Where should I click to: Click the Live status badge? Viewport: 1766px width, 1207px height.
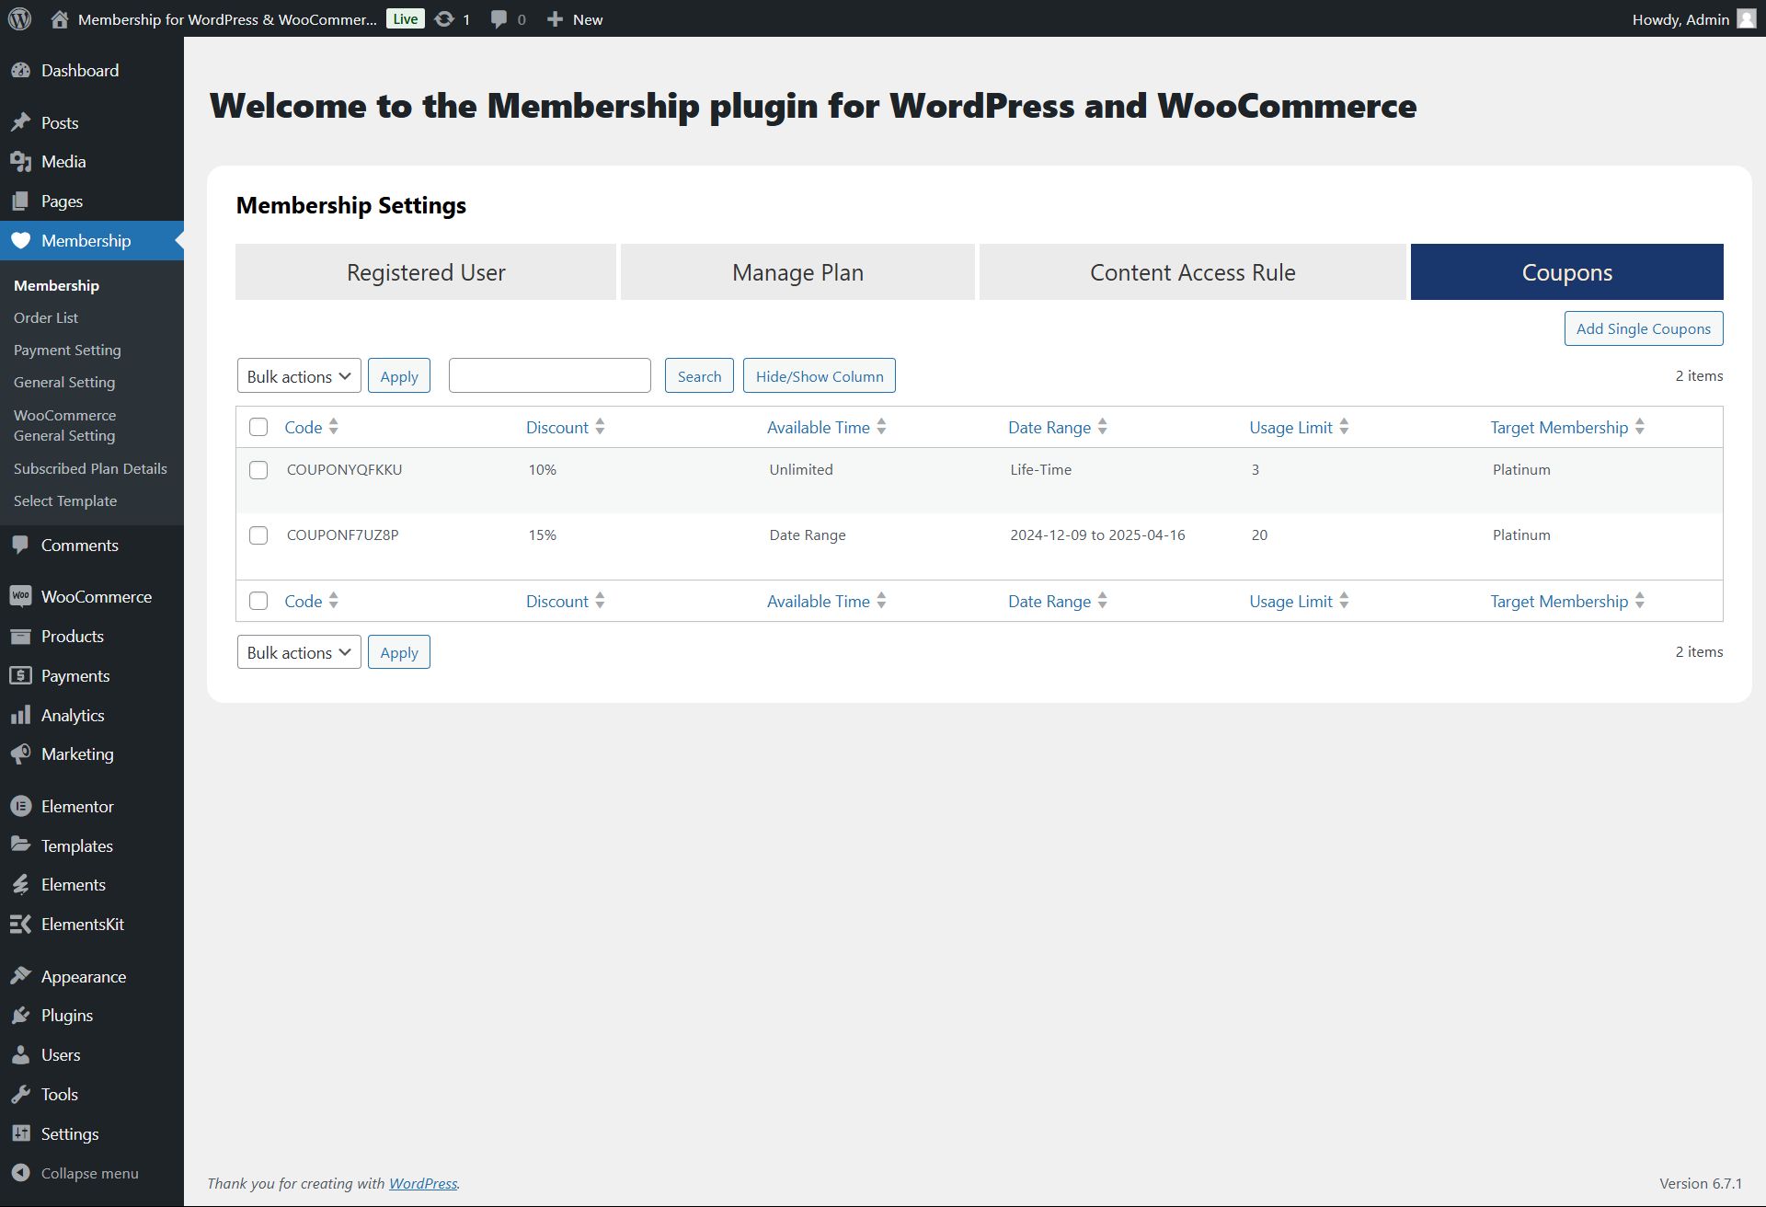406,18
